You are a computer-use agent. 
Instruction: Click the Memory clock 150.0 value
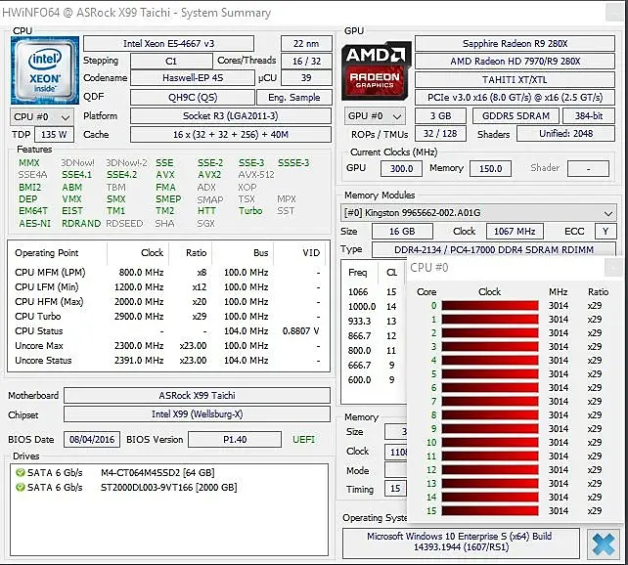[491, 168]
